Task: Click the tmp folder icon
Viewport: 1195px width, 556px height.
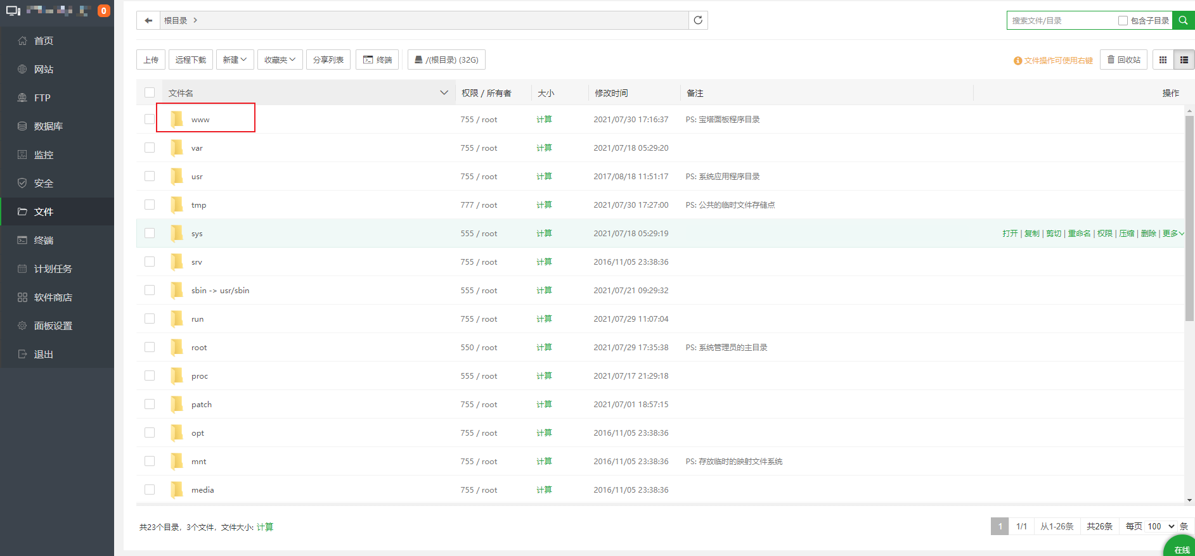Action: tap(177, 205)
